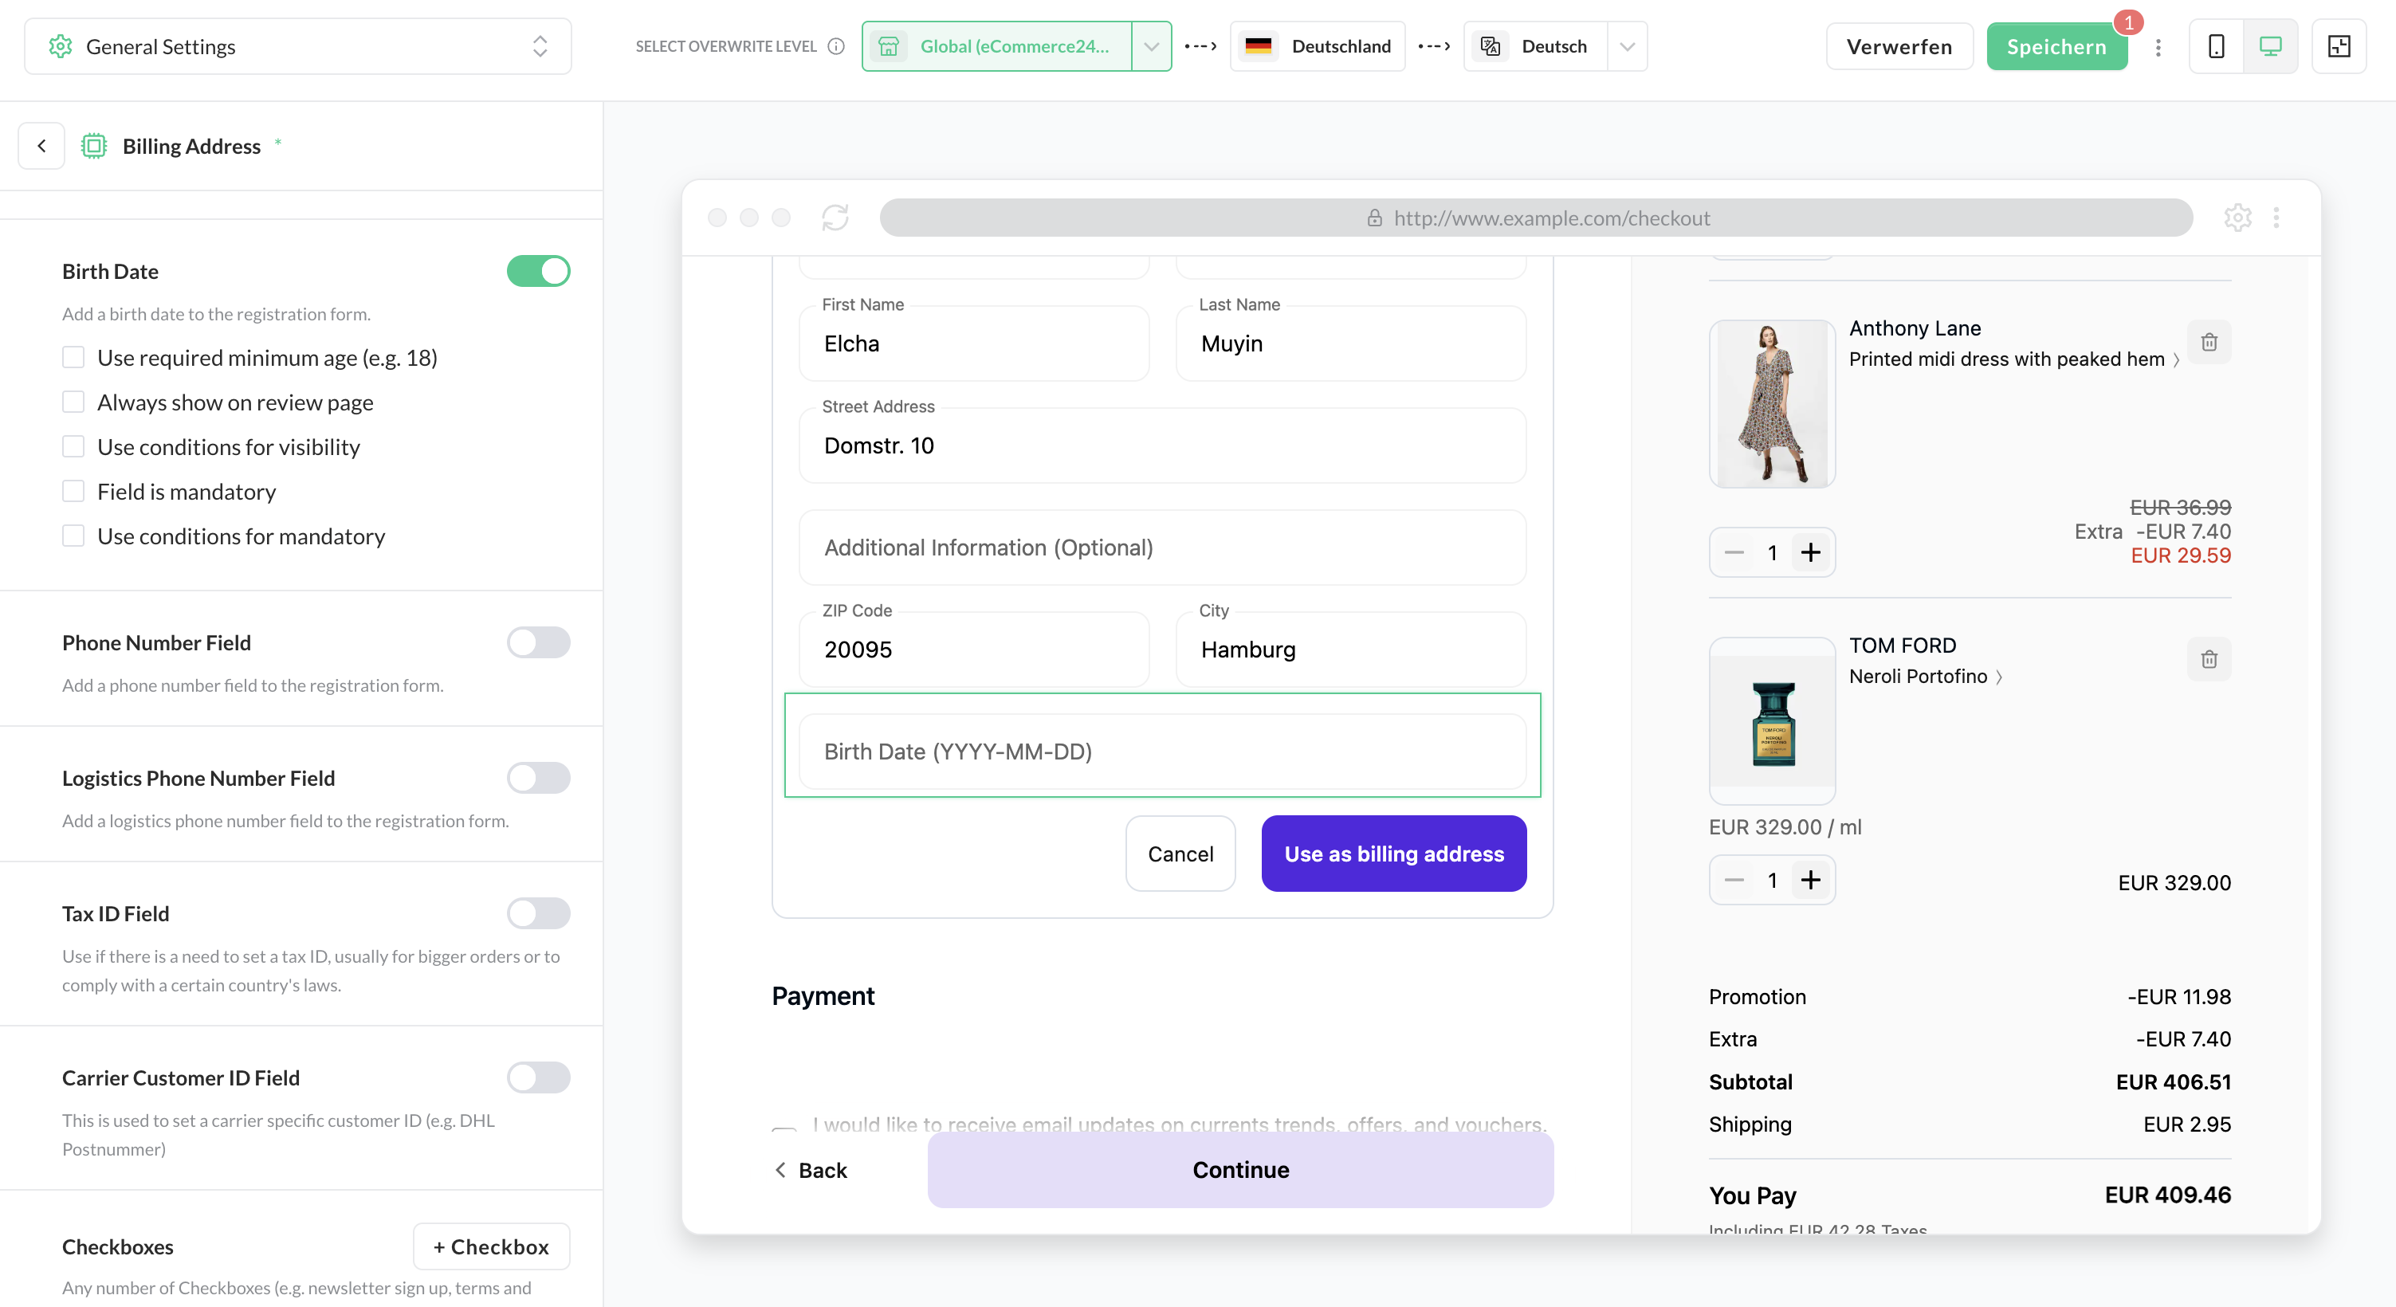
Task: Go back from Billing Address panel
Action: (42, 146)
